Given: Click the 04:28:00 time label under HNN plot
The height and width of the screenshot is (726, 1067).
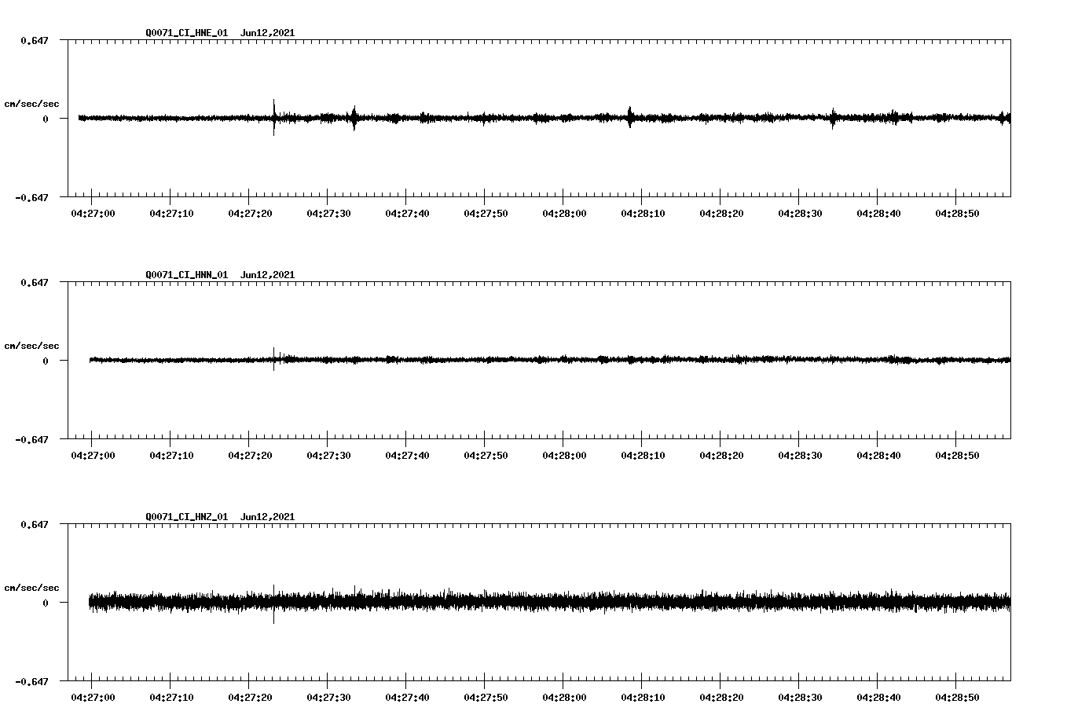Looking at the screenshot, I should coord(564,456).
